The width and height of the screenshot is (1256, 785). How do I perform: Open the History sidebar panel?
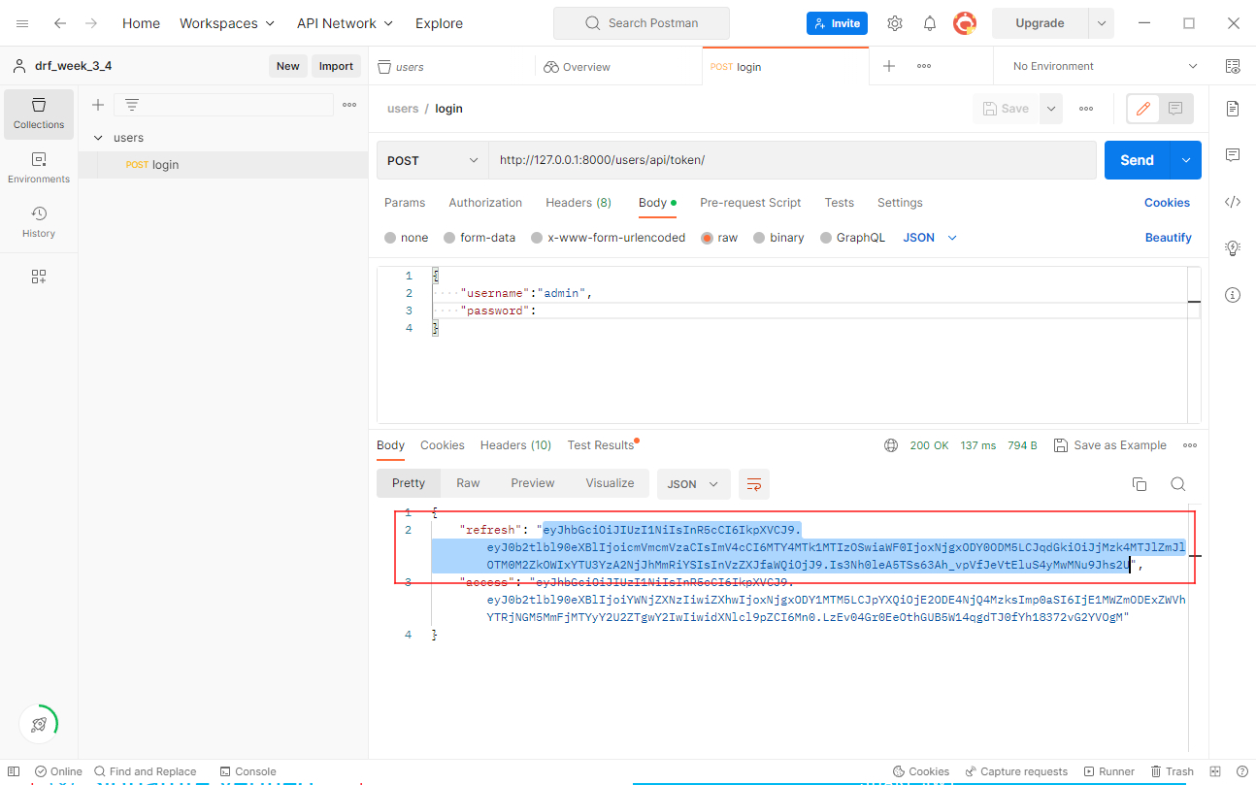click(39, 222)
